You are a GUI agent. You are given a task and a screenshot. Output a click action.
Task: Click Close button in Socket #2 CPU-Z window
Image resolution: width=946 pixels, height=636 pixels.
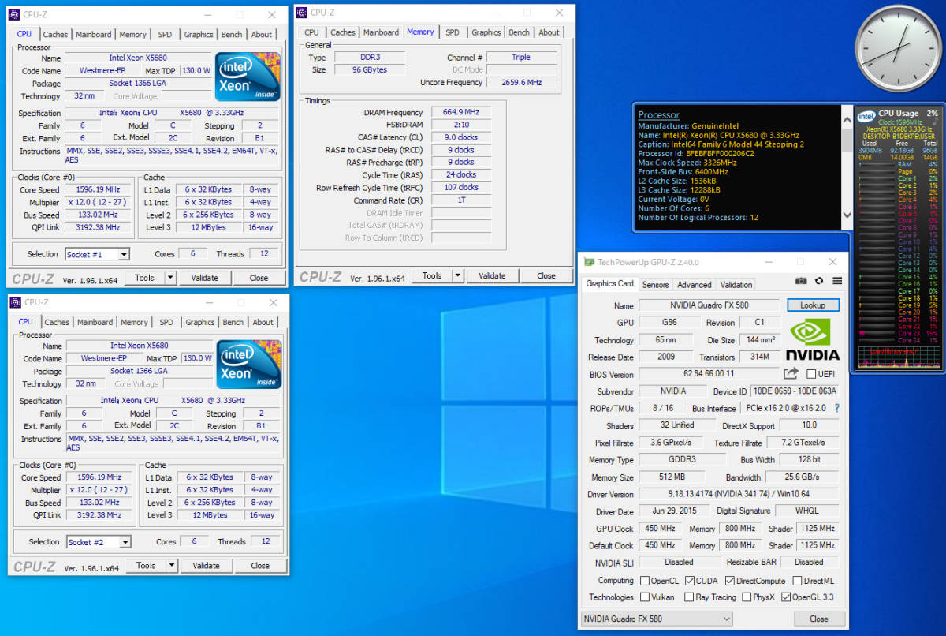click(260, 565)
